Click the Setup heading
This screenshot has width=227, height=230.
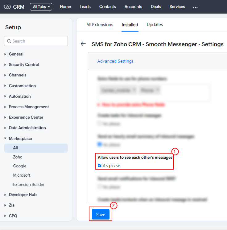click(13, 27)
